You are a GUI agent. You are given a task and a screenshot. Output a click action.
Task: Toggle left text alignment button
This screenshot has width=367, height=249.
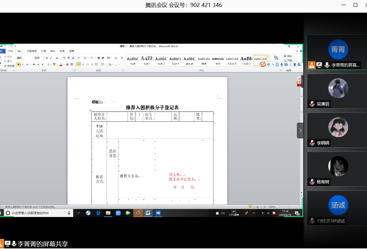[x=78, y=64]
